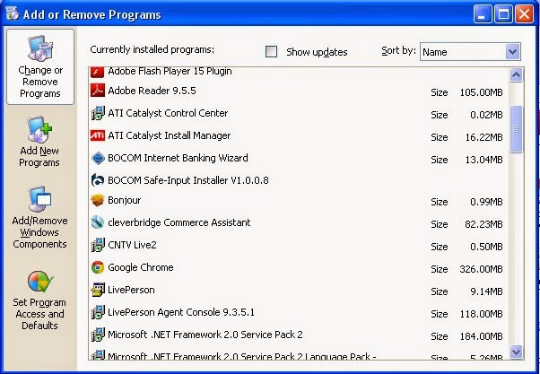Viewport: 540px width, 374px height.
Task: Select ATI Catalyst Control Center entry
Action: tap(299, 113)
